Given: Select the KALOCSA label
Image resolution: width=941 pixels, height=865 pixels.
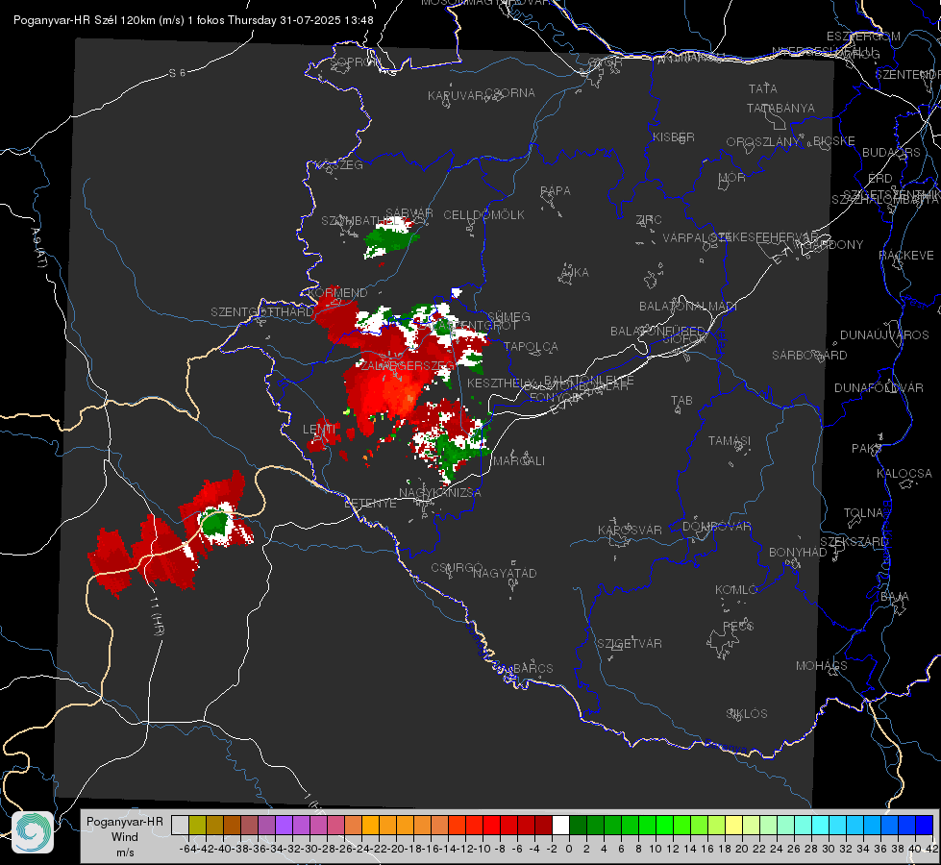Looking at the screenshot, I should [904, 474].
